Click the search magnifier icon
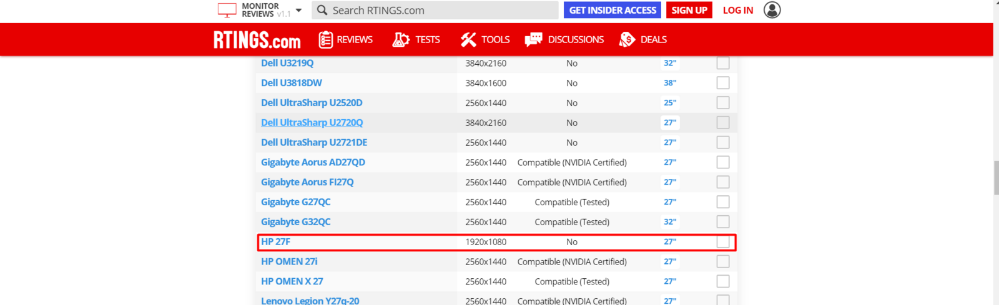Viewport: 999px width, 305px height. (322, 10)
